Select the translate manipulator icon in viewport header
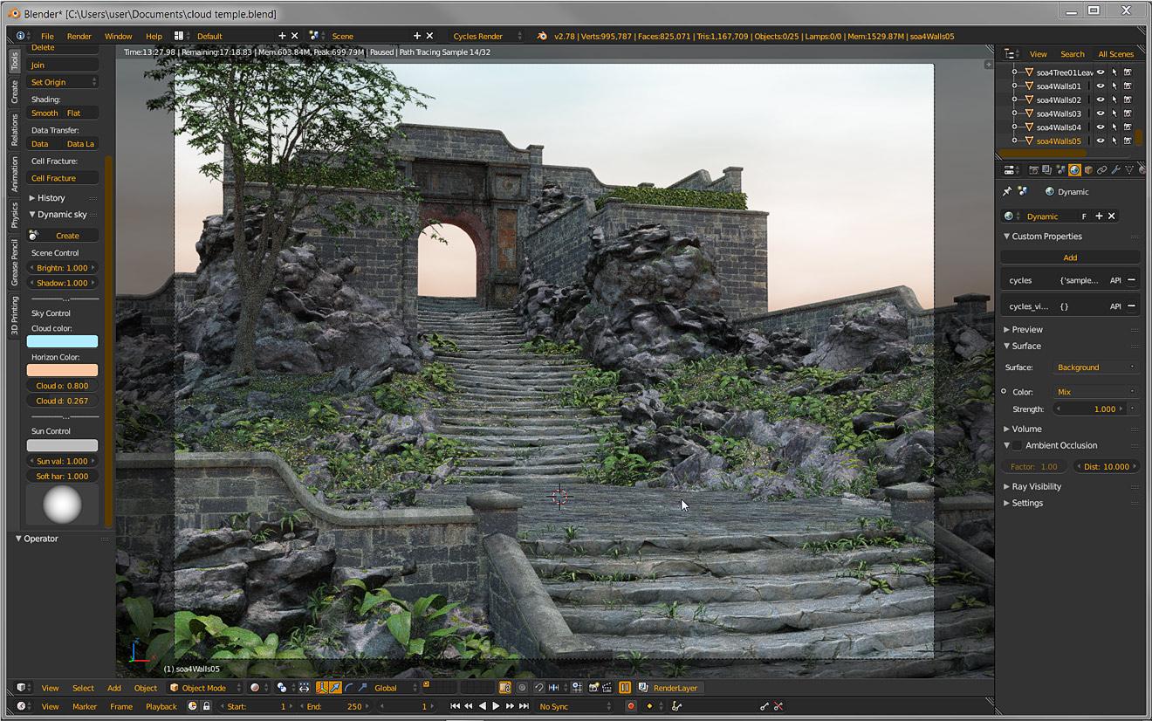 point(335,688)
